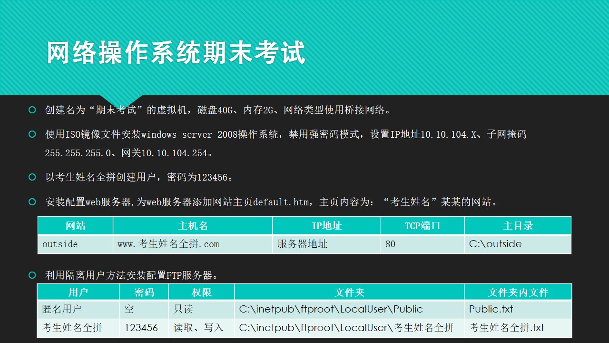Image resolution: width=609 pixels, height=343 pixels.
Task: Select the bullet text about 创建名为期末考试的虚拟机
Action: point(218,110)
